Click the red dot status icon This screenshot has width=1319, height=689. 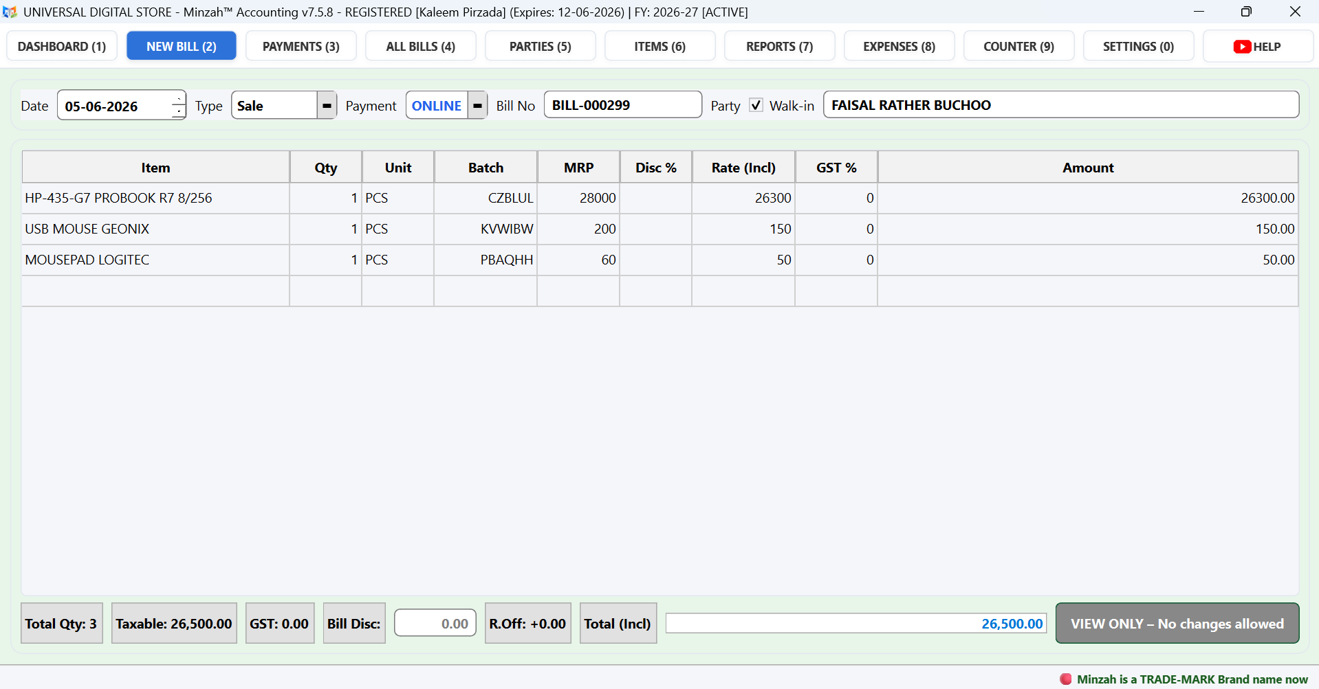pos(1066,679)
